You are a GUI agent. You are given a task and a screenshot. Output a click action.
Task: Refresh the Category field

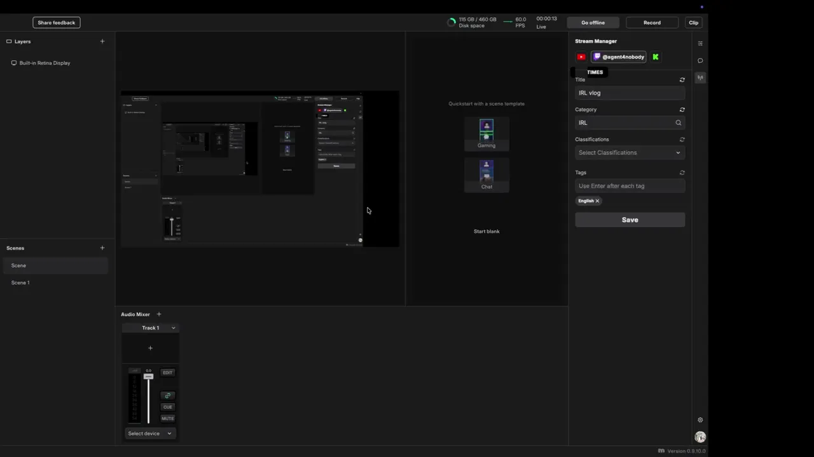682,110
